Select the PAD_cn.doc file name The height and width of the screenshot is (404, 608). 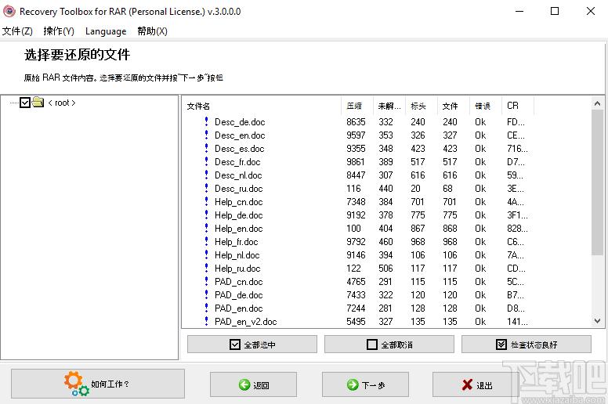(238, 282)
